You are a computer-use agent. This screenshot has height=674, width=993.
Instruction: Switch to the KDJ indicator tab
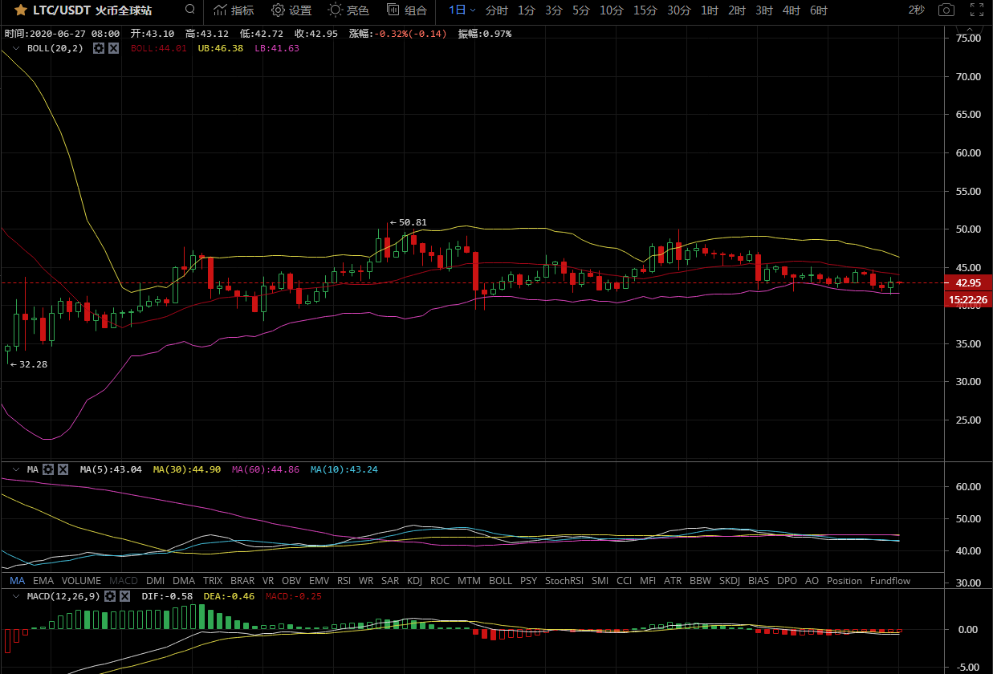(x=415, y=581)
